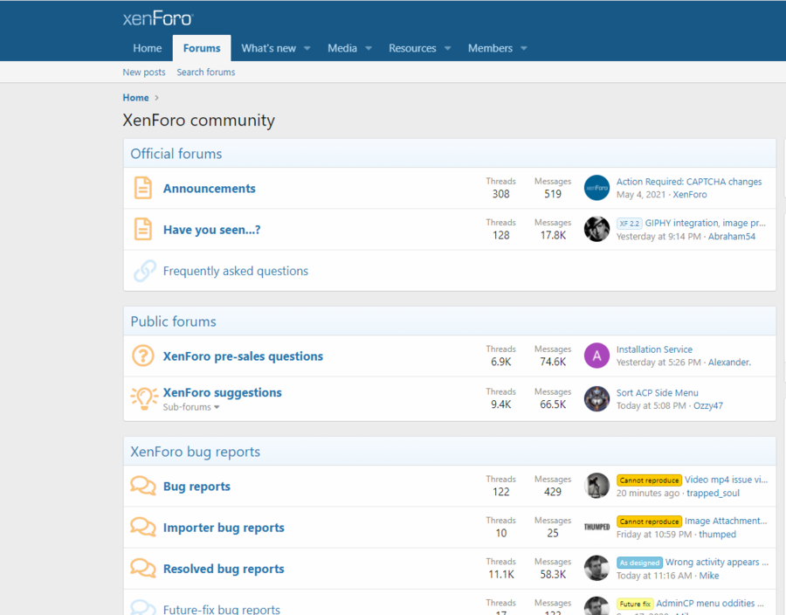Open the Image Attachment thread

726,521
